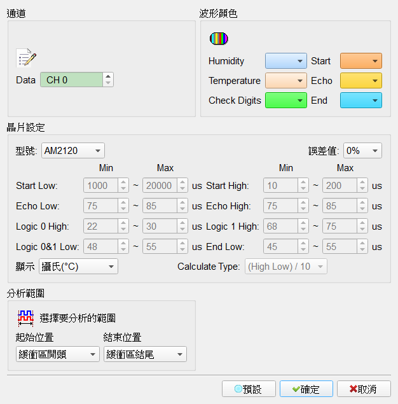Click the Echo Low Min stepper arrows
The image size is (398, 404).
(x=123, y=205)
